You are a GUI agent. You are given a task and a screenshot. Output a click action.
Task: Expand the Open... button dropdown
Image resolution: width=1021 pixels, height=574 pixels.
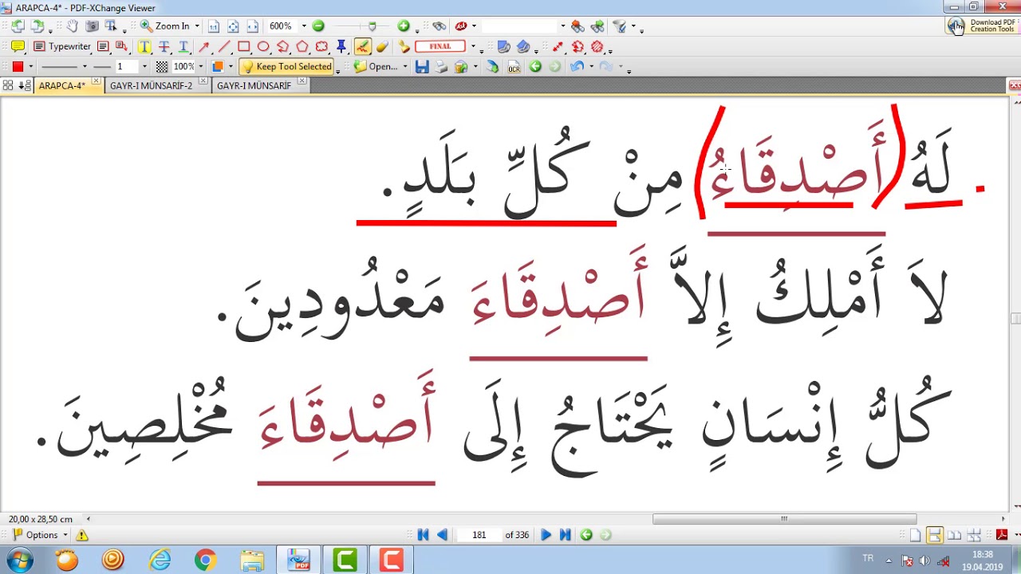click(x=405, y=67)
